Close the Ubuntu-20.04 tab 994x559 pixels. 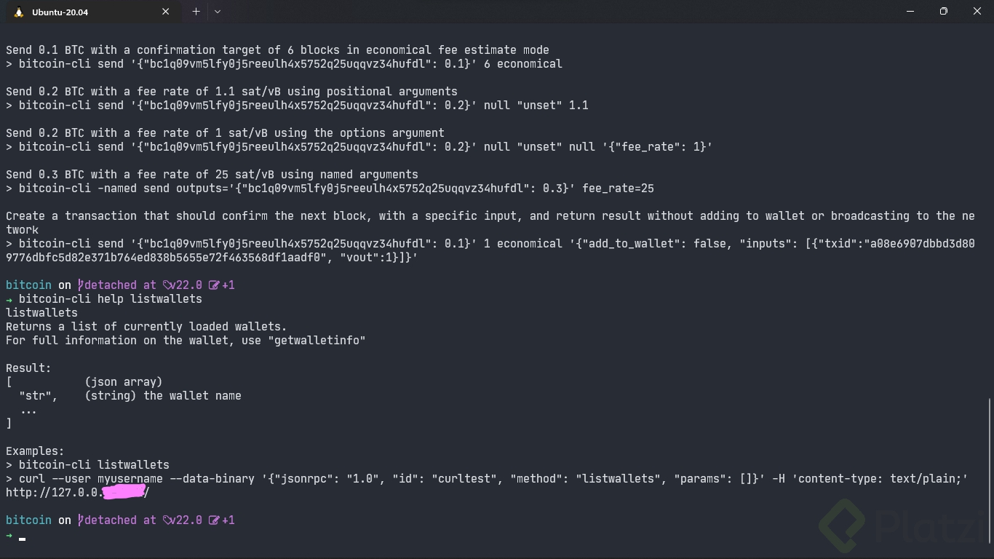click(x=165, y=12)
